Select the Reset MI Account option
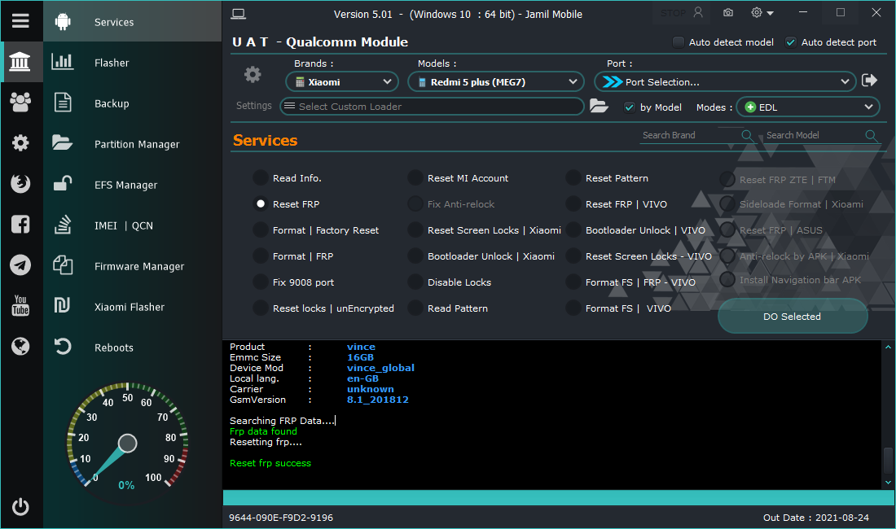Viewport: 896px width, 529px height. pyautogui.click(x=415, y=178)
